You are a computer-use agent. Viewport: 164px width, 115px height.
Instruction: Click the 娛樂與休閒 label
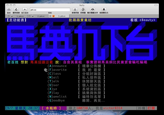91,93
